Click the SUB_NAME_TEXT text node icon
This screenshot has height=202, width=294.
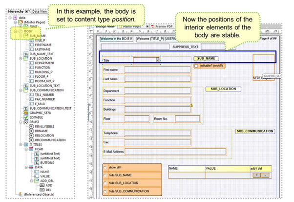click(x=26, y=54)
